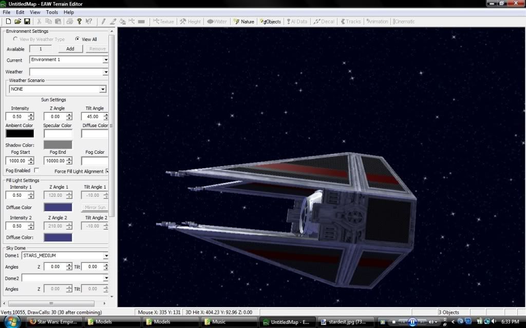Open a map file with the folder icon
Screen dimensions: 526x328
point(18,22)
